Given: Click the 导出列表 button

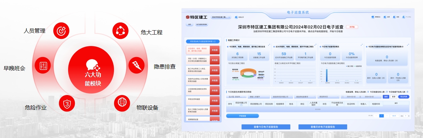Looking at the screenshot, I should 404,97.
